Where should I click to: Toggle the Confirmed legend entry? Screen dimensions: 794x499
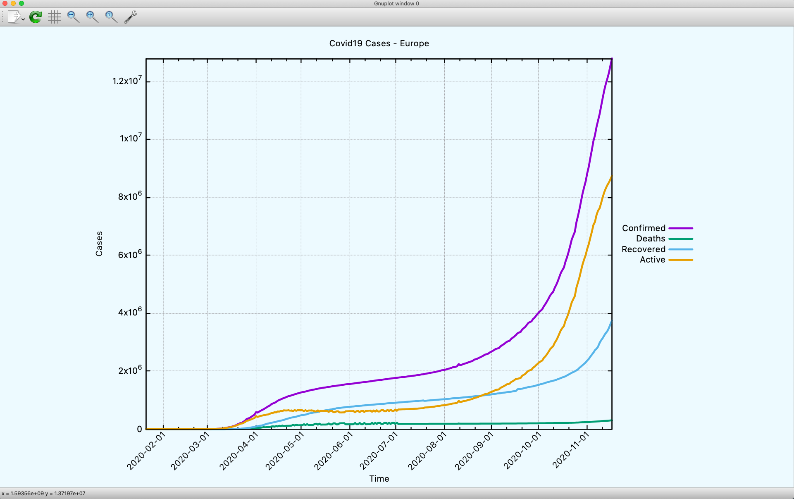[x=644, y=228]
